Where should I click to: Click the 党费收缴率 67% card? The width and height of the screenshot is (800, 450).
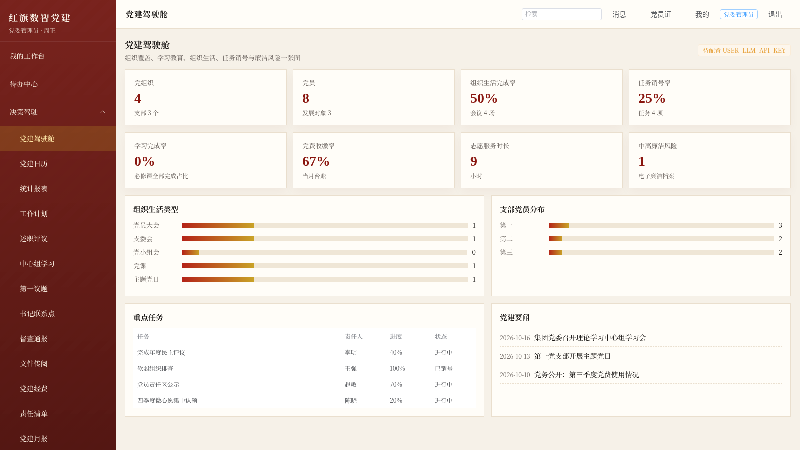[373, 160]
